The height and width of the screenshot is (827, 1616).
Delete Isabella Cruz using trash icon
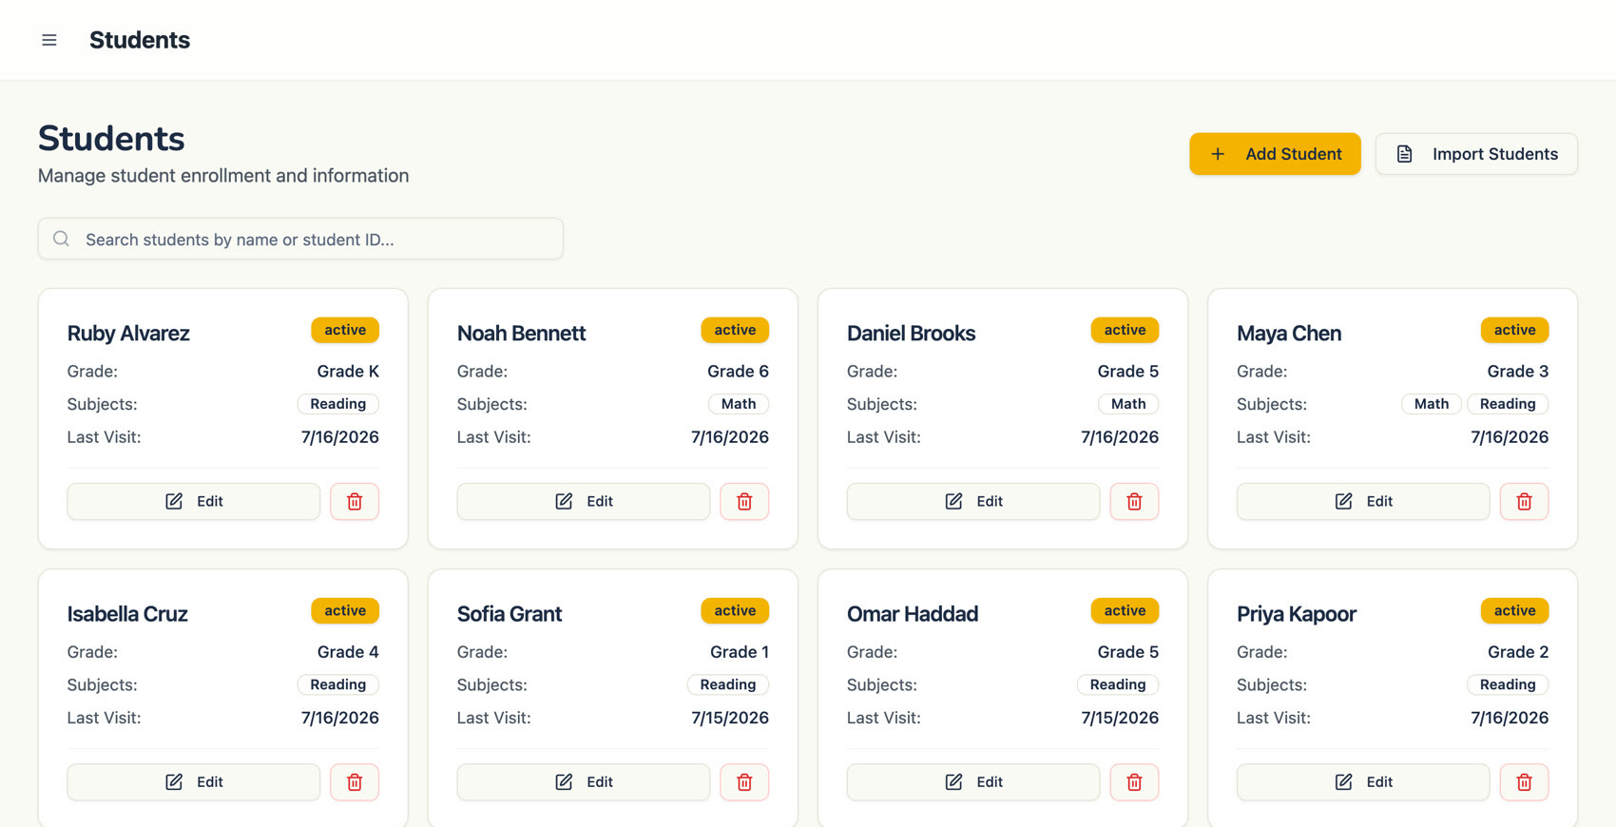tap(355, 781)
